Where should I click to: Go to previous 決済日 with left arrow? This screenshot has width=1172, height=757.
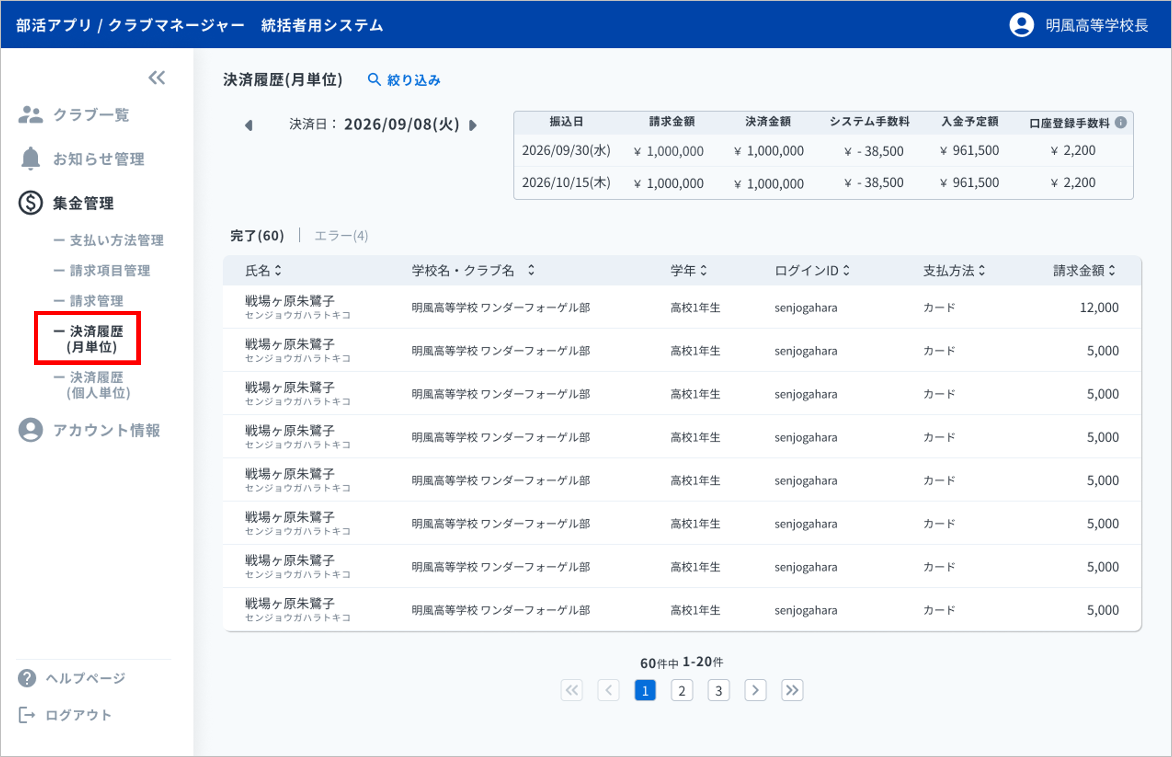tap(249, 125)
